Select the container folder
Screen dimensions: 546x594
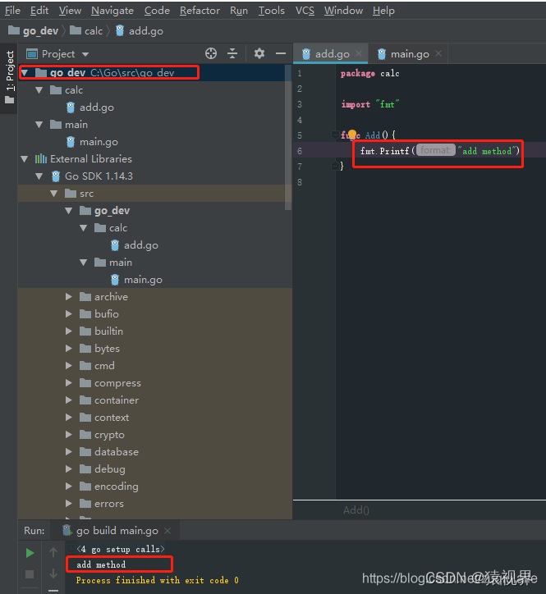[117, 400]
